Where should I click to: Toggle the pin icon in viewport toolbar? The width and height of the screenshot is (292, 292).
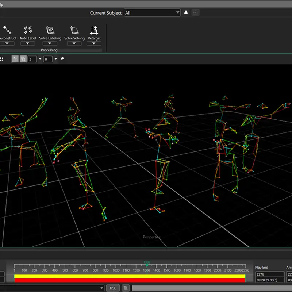[x=62, y=59]
